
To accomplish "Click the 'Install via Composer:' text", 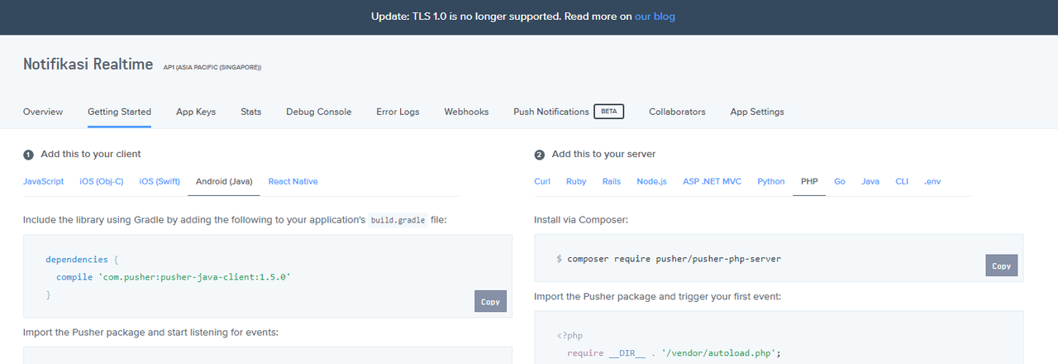I will (x=580, y=220).
